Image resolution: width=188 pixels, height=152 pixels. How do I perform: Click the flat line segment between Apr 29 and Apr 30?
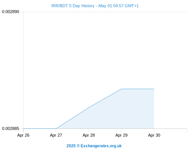pos(138,89)
